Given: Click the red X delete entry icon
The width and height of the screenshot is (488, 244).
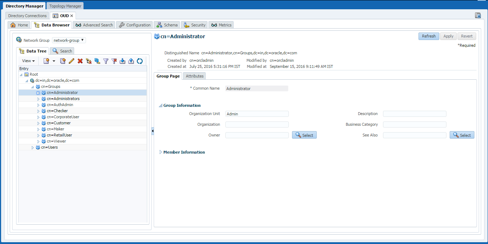Looking at the screenshot, I should click(80, 61).
